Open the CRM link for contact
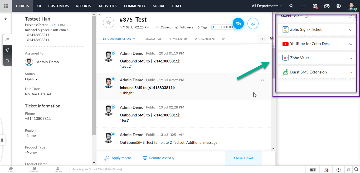 coord(59,25)
